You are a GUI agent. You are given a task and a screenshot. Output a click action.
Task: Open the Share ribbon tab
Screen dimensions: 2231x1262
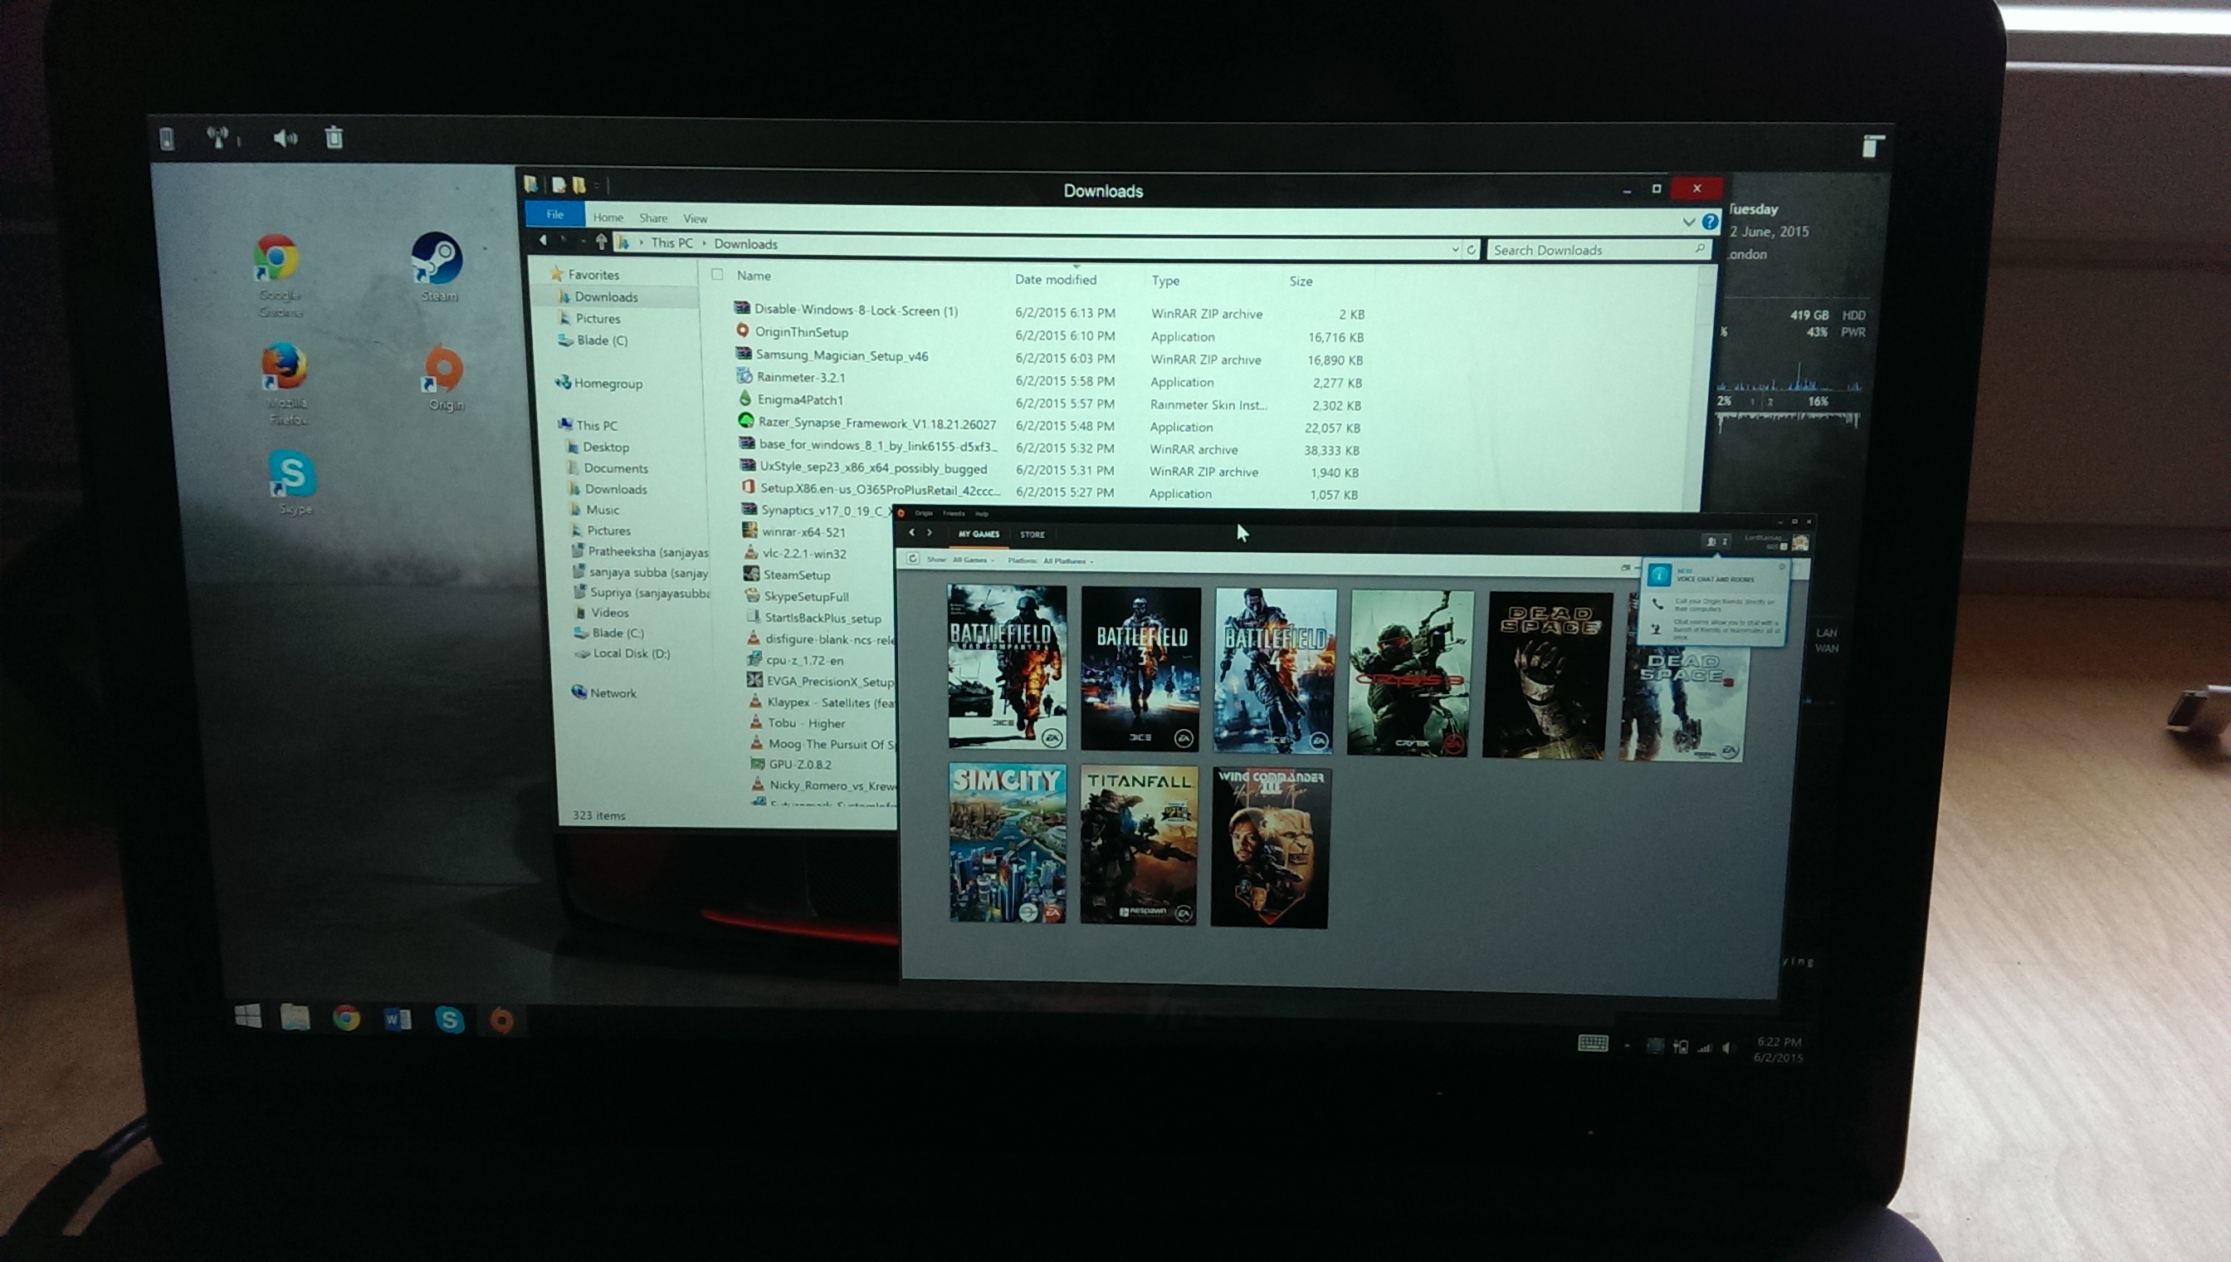(x=653, y=218)
